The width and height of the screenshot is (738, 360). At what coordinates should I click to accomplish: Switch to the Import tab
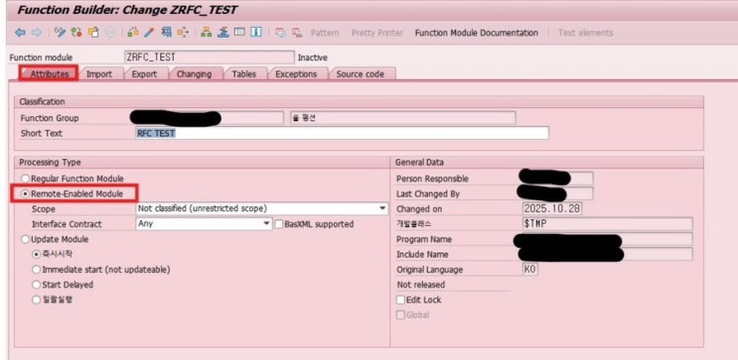(99, 73)
